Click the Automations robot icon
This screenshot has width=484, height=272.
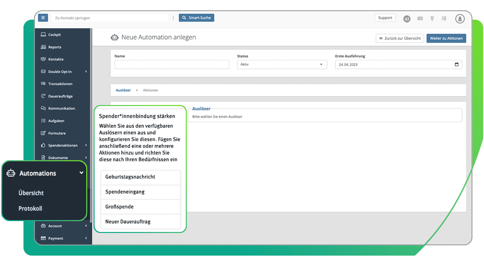(x=11, y=173)
